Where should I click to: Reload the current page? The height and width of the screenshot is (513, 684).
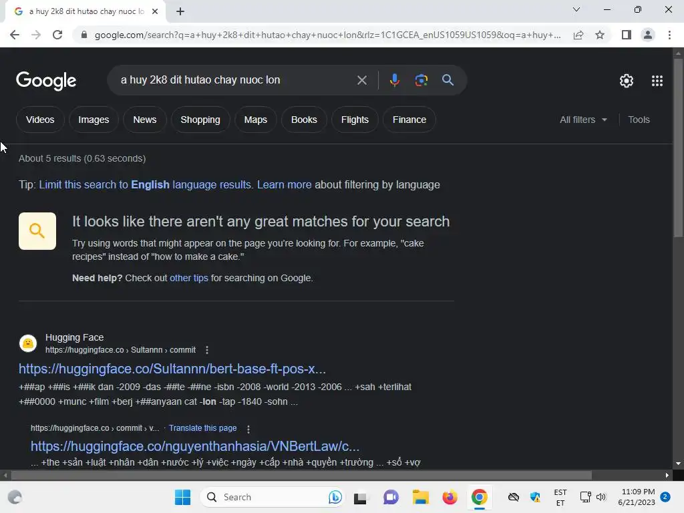(x=57, y=35)
